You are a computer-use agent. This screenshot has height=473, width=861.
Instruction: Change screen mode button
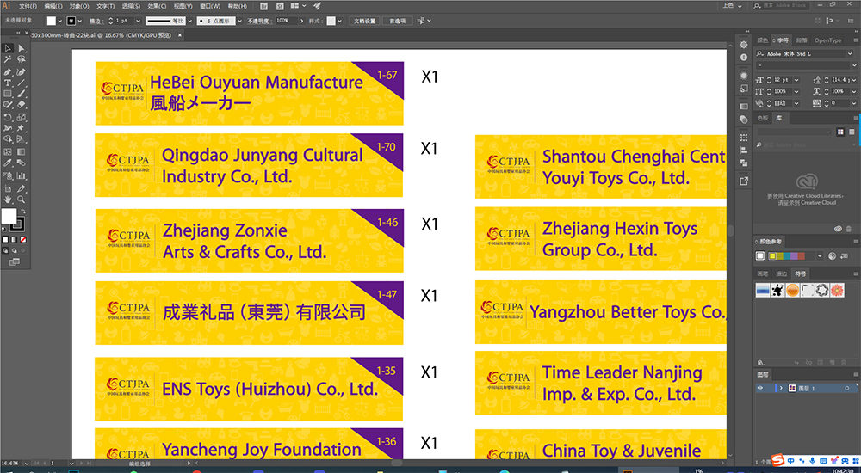(15, 262)
